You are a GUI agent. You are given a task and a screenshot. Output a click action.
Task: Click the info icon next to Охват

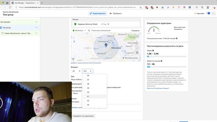153,50
